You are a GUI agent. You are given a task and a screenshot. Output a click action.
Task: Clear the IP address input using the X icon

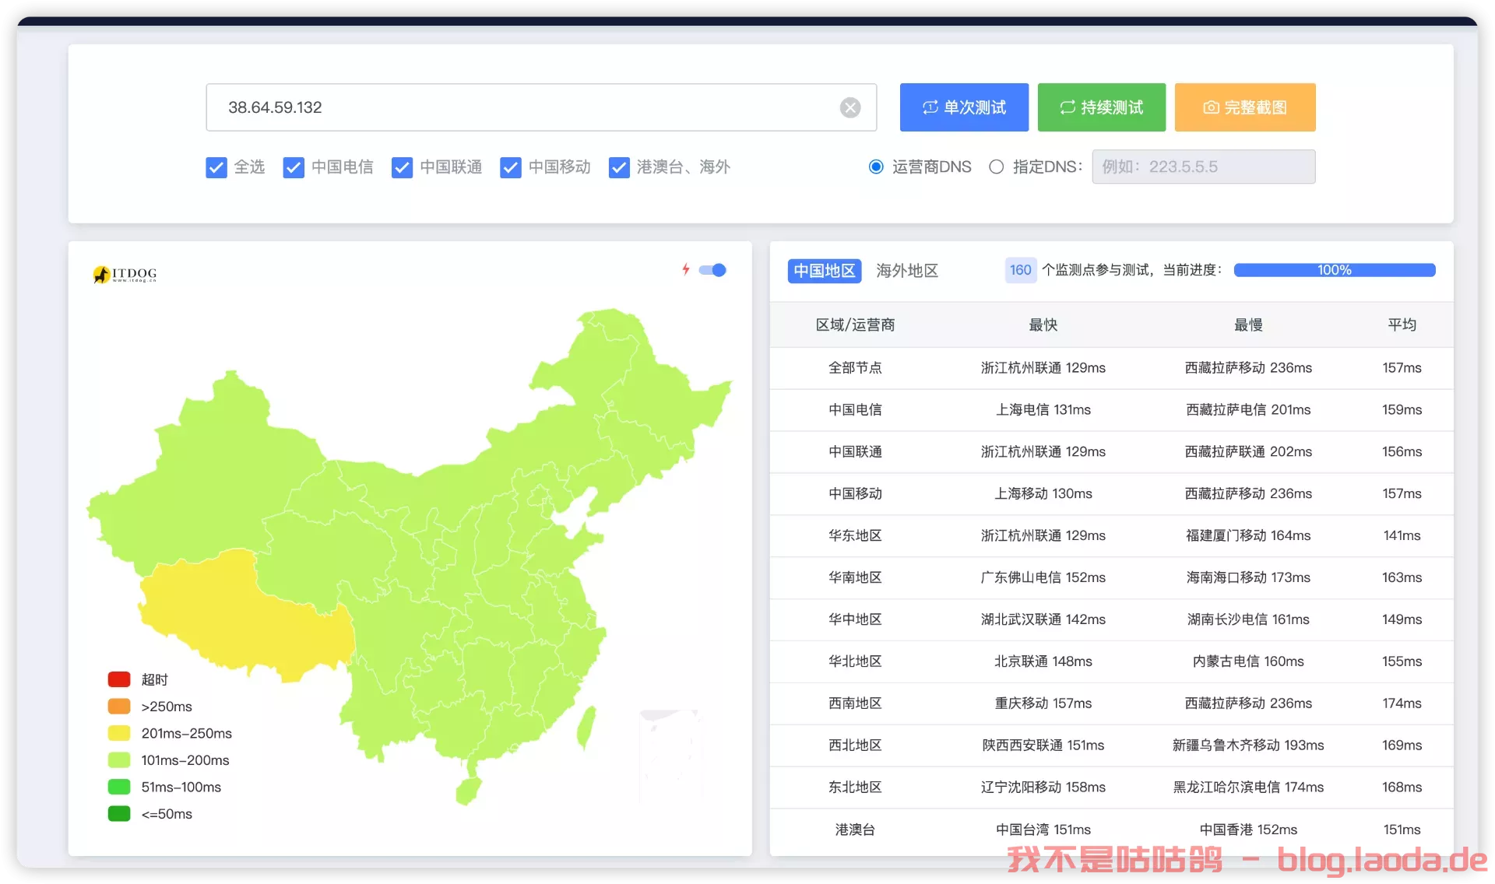pos(850,107)
